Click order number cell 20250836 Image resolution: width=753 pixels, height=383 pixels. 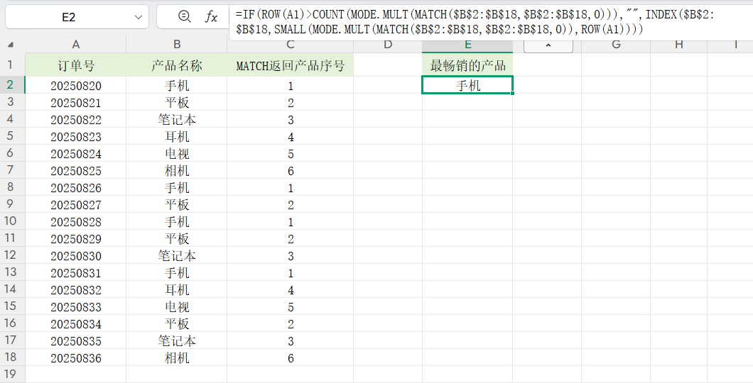click(75, 358)
